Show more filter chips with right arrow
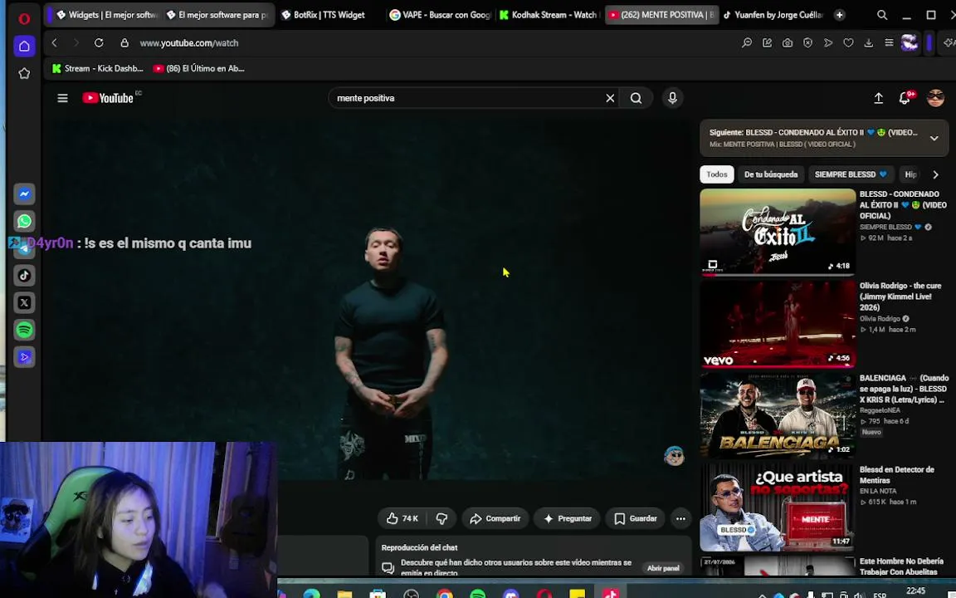 coord(935,174)
